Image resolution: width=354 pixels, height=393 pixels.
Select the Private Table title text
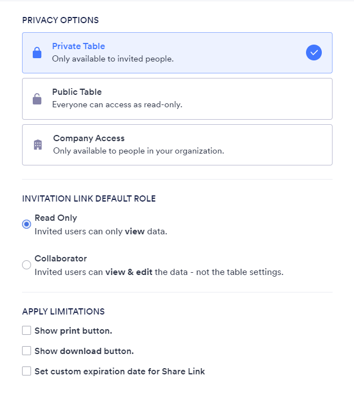78,46
